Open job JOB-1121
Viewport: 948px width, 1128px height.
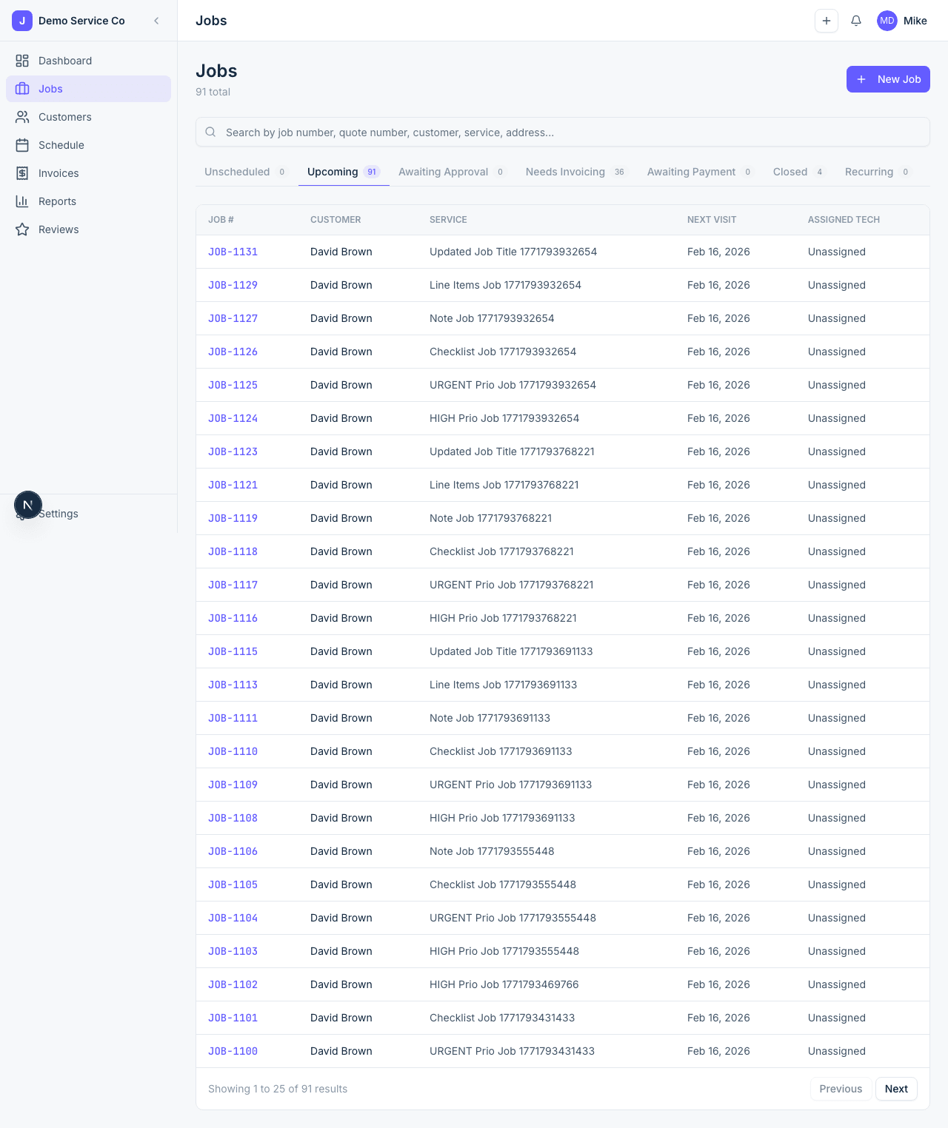click(233, 485)
